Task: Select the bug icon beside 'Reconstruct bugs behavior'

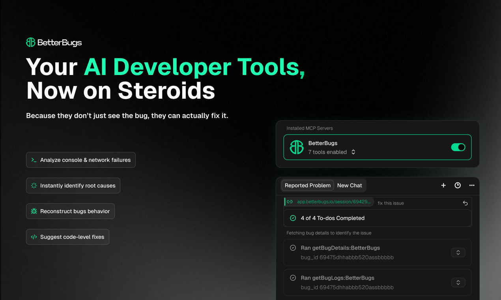Action: tap(33, 211)
